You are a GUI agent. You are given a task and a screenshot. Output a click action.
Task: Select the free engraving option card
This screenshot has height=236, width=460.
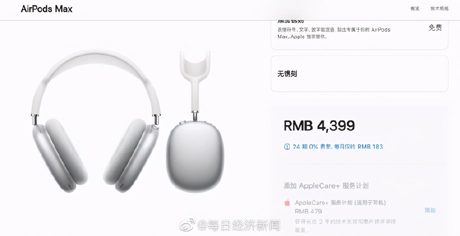[359, 33]
